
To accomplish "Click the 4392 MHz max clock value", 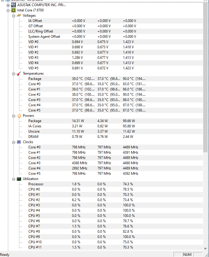I will click(x=131, y=173).
